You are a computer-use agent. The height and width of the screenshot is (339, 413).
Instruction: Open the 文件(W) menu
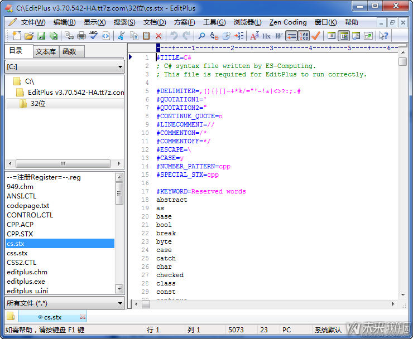pyautogui.click(x=33, y=22)
